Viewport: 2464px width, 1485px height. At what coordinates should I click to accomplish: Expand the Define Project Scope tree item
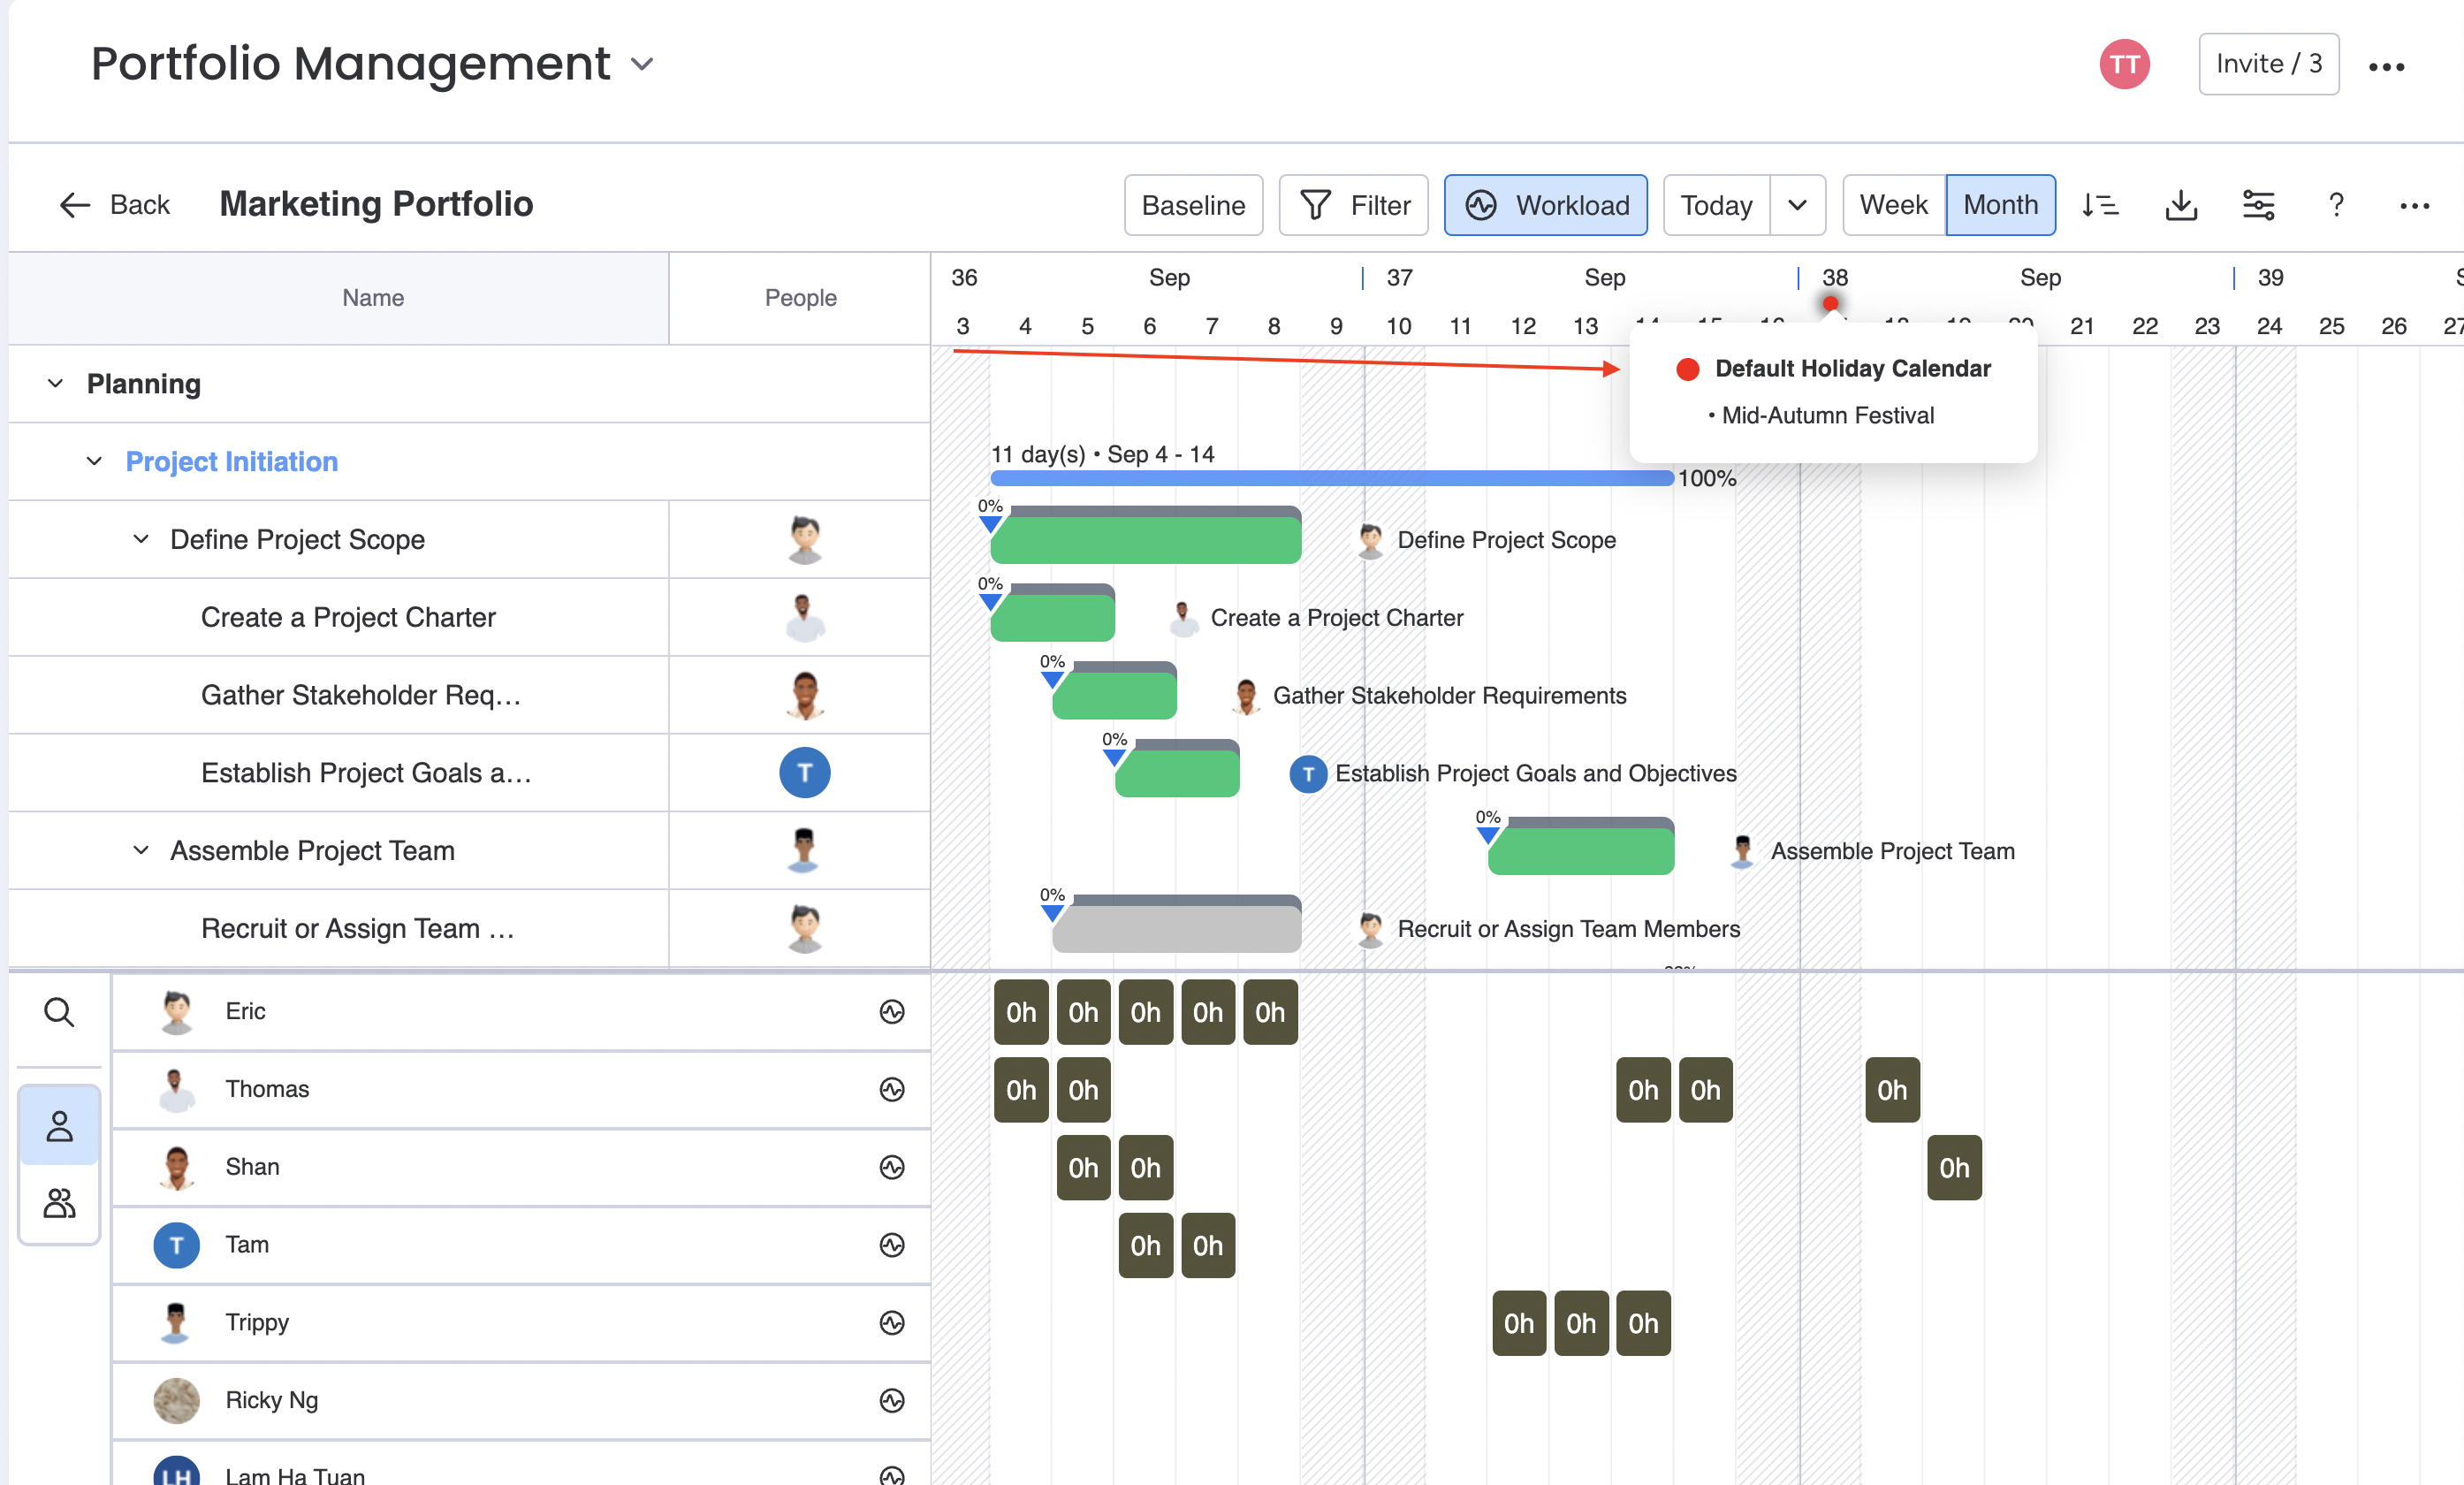click(141, 540)
